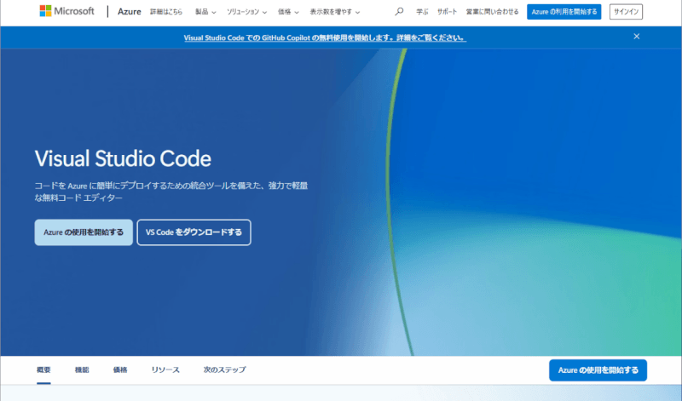Go to the Azure home brand link
The width and height of the screenshot is (682, 401).
tap(129, 12)
